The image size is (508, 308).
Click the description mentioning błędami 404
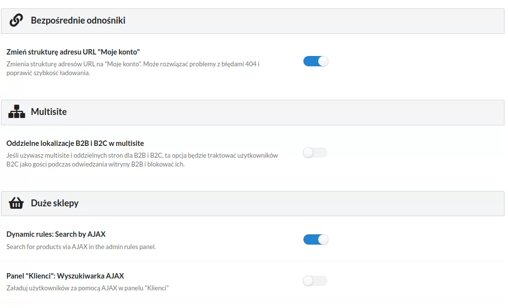click(133, 64)
